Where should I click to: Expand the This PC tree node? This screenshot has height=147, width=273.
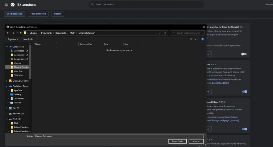tap(7, 108)
